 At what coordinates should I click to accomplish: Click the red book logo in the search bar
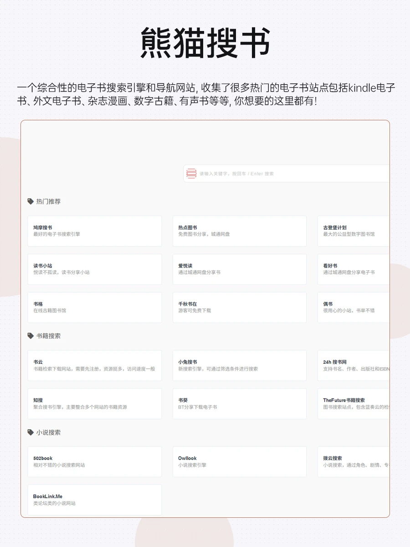pyautogui.click(x=191, y=173)
